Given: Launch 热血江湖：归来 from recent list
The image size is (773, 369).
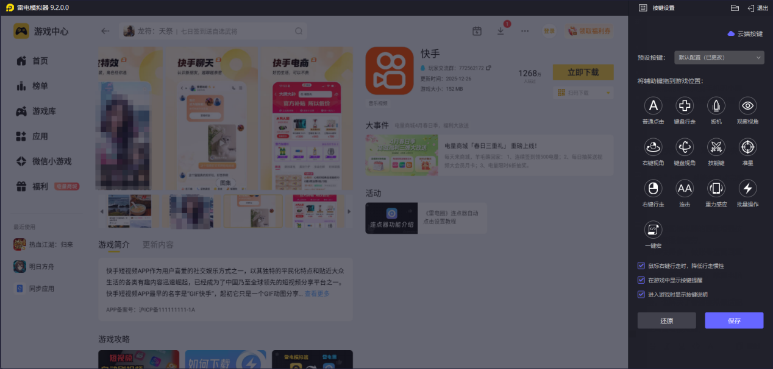Looking at the screenshot, I should tap(44, 244).
